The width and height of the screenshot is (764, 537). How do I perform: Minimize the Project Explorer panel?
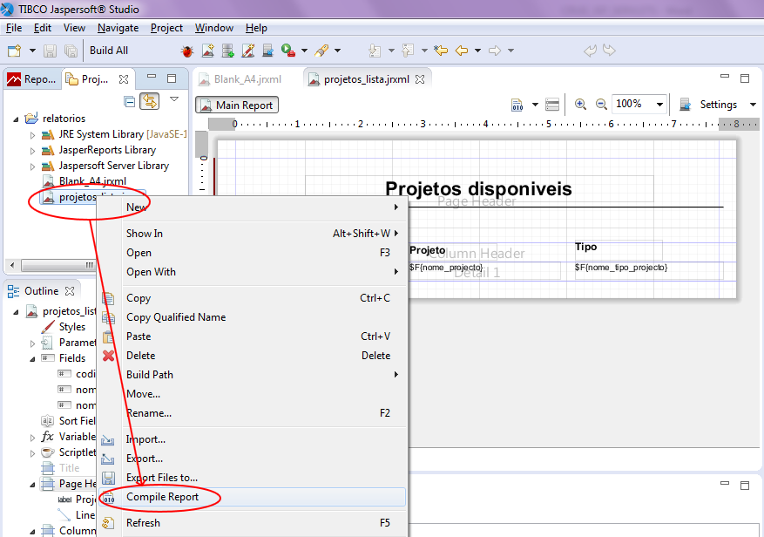point(152,77)
